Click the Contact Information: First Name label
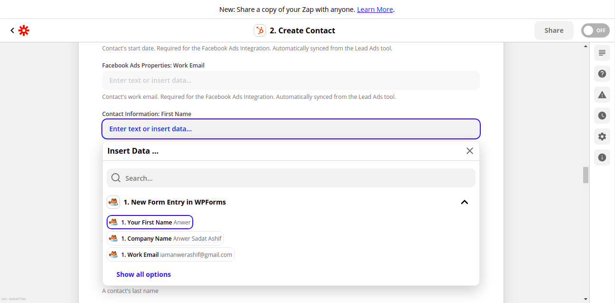Viewport: 615px width, 303px height. (147, 114)
